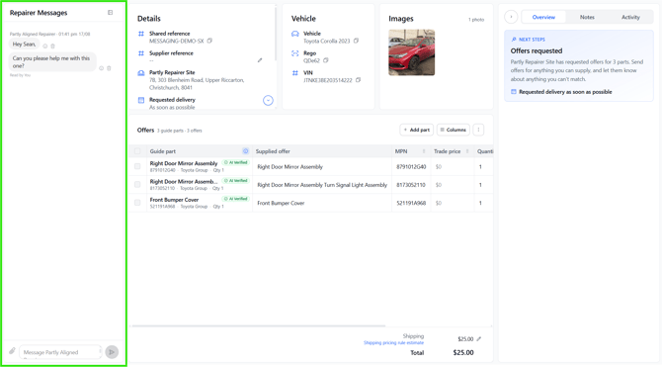Click MPN cell 521191A968
Screen dimensions: 662x367
coord(411,203)
